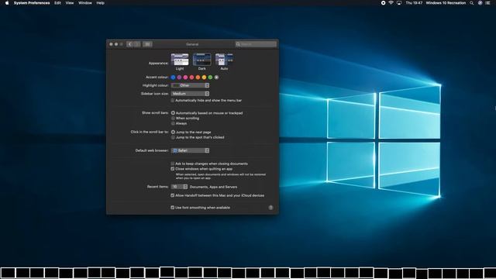Open the Default web browser dropdown
Viewport: 496px width, 279px height.
(x=190, y=150)
